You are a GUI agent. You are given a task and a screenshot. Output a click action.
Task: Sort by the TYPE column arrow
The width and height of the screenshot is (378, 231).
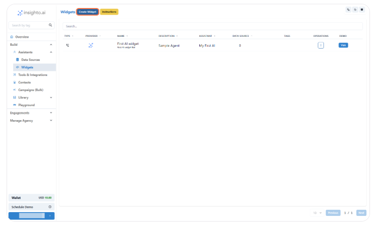(73, 36)
